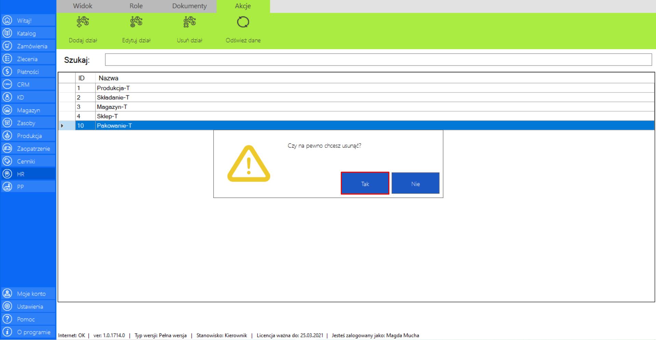Click the Odśwież dane refresh icon

243,22
